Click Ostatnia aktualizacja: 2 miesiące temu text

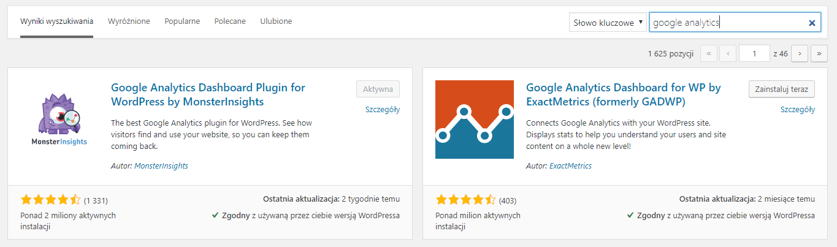[x=747, y=199]
